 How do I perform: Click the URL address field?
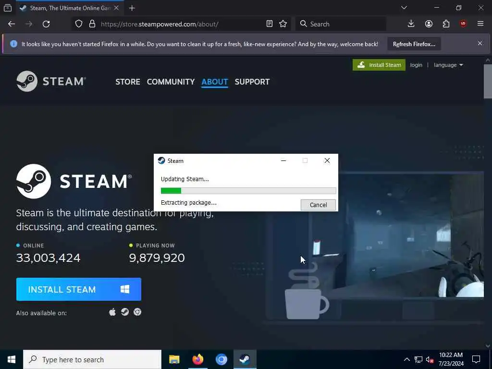(181, 24)
